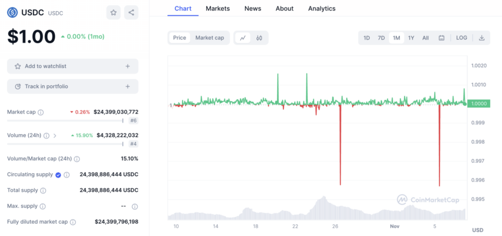Click the #6 market cap rank badge
This screenshot has height=236, width=502.
(x=133, y=121)
